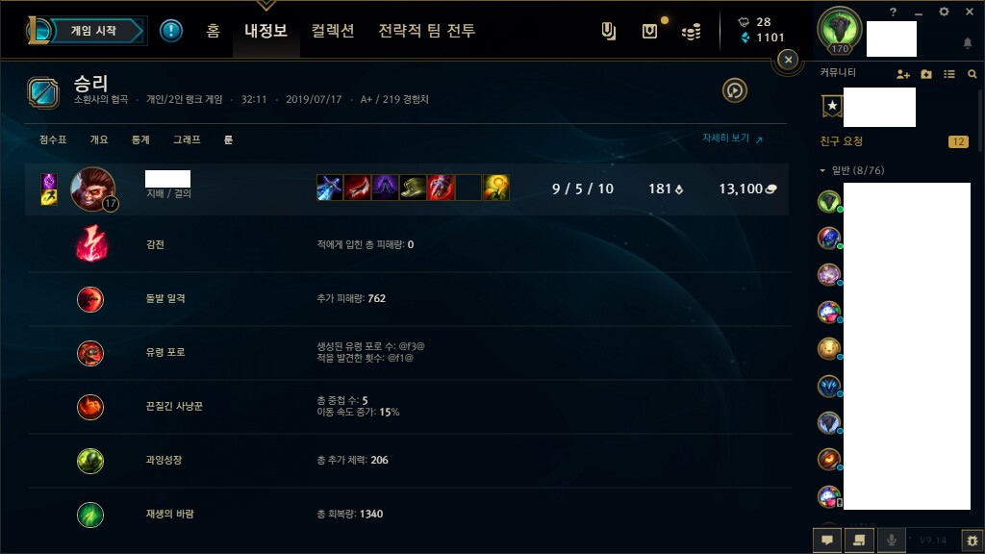
Task: Open the 컬렉션 menu
Action: click(x=333, y=30)
